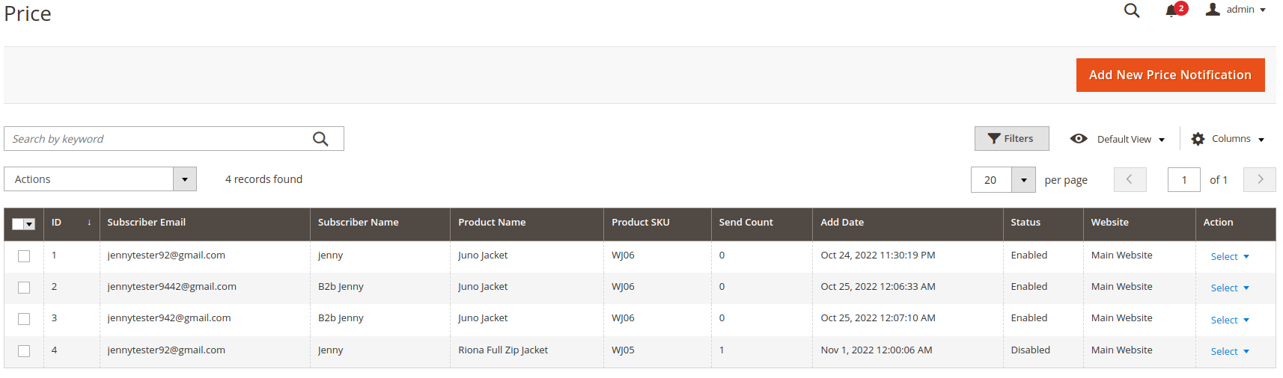1283x378 pixels.
Task: Click date Oct 25, 2022 12:07:10 AM
Action: tap(878, 318)
